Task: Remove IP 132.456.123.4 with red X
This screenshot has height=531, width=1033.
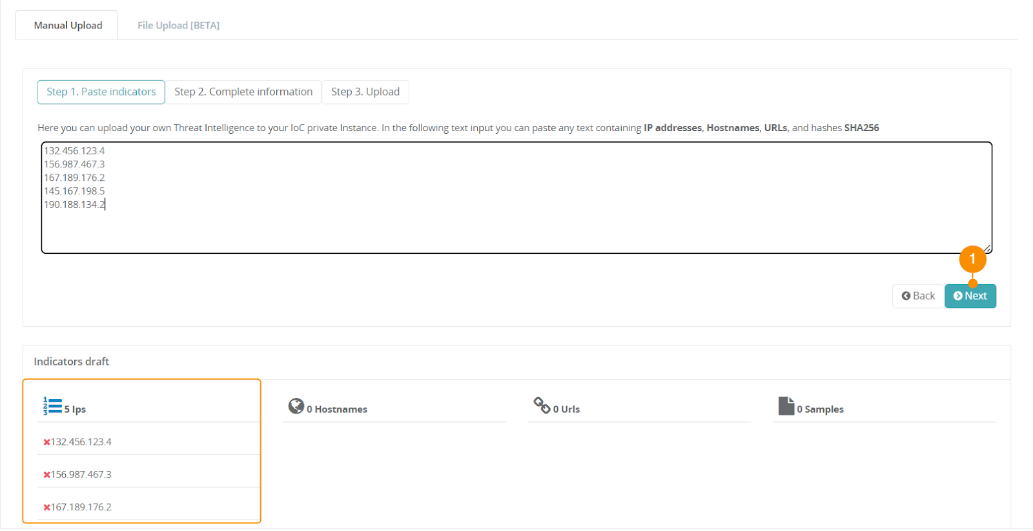Action: pyautogui.click(x=46, y=443)
